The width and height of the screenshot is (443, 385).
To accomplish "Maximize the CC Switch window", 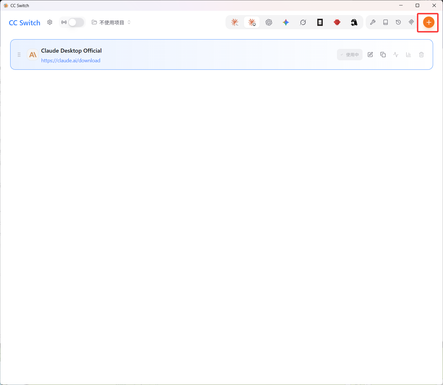I will 417,5.
